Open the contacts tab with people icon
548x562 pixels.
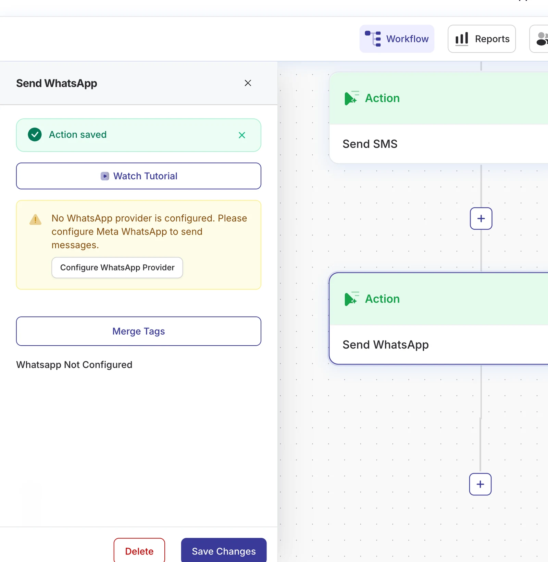(539, 39)
